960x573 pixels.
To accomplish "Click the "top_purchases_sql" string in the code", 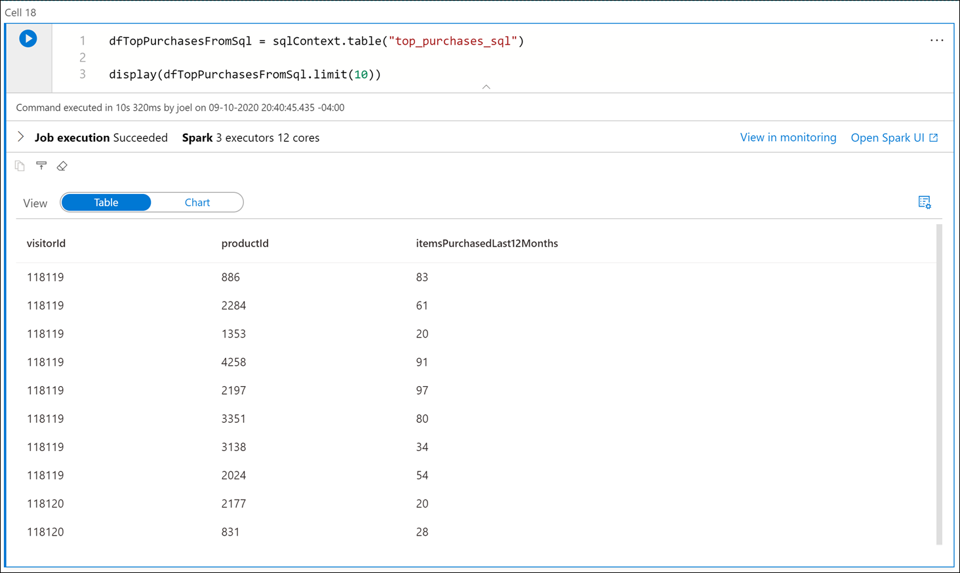I will (453, 41).
